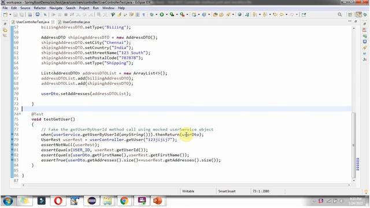Screen dimensions: 370x208
Task: Click the Coverage run icon
Action: [172, 14]
